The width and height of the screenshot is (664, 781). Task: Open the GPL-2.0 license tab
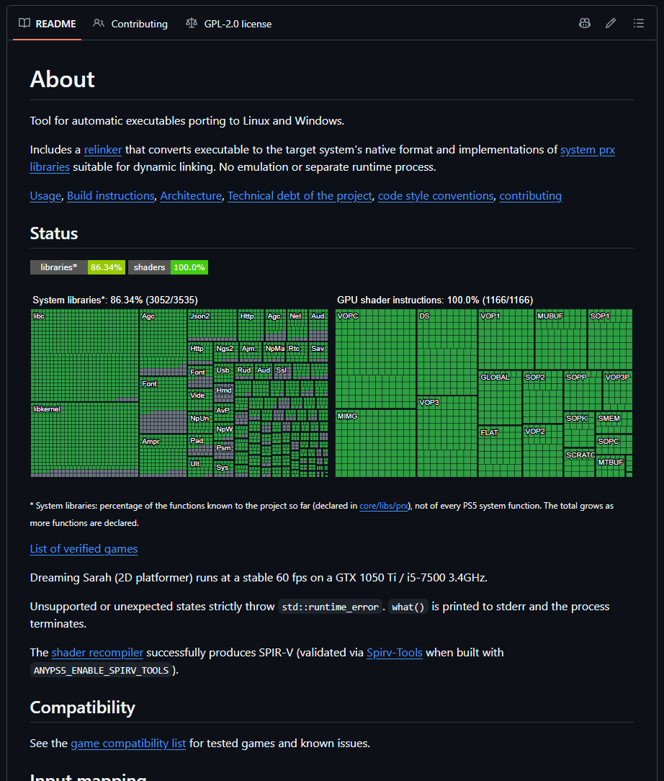[229, 23]
